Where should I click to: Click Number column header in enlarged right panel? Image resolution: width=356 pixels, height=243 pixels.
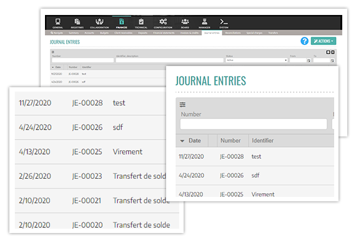pos(230,141)
